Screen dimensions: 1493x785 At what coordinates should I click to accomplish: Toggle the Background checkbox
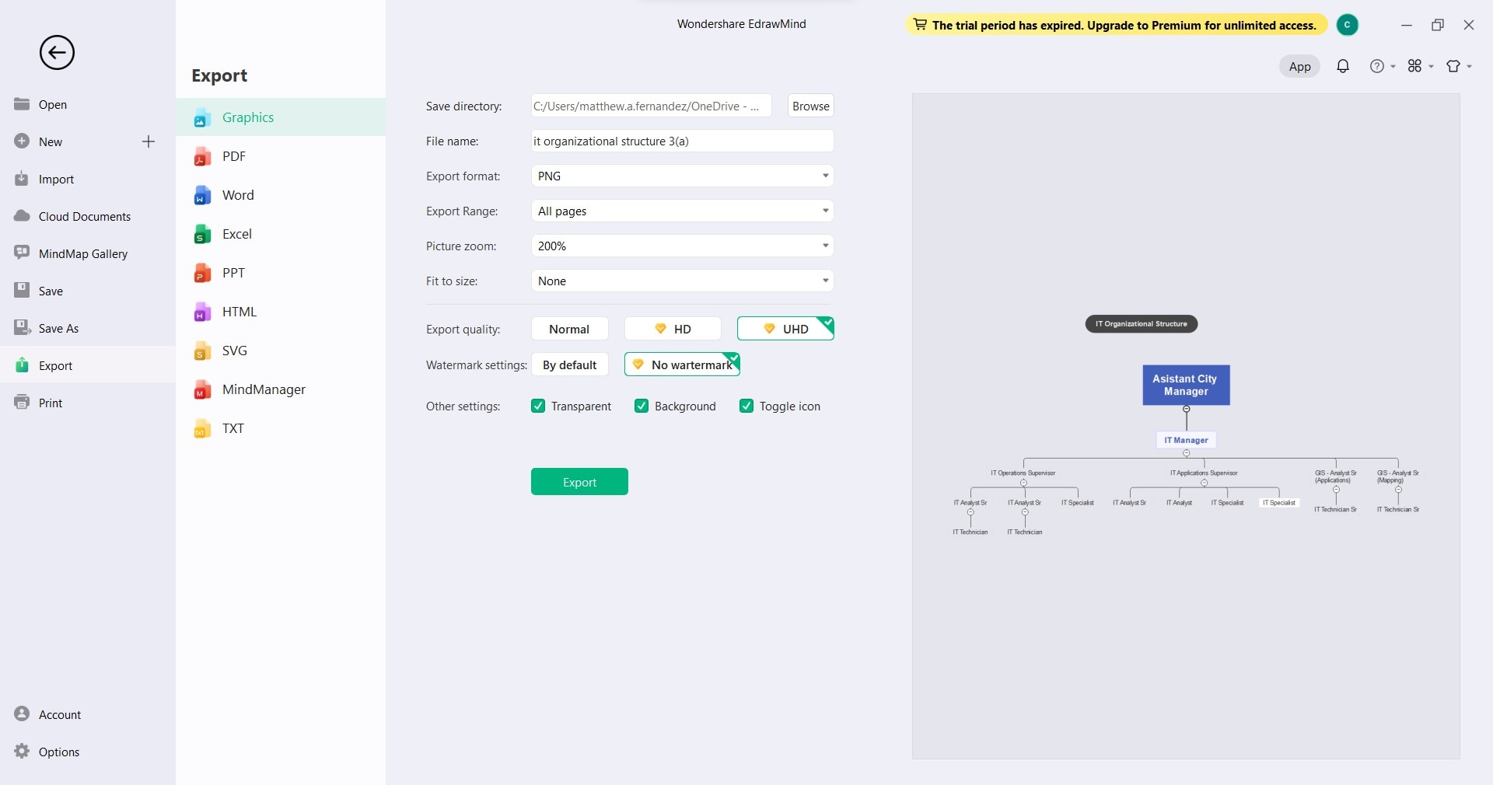(642, 406)
